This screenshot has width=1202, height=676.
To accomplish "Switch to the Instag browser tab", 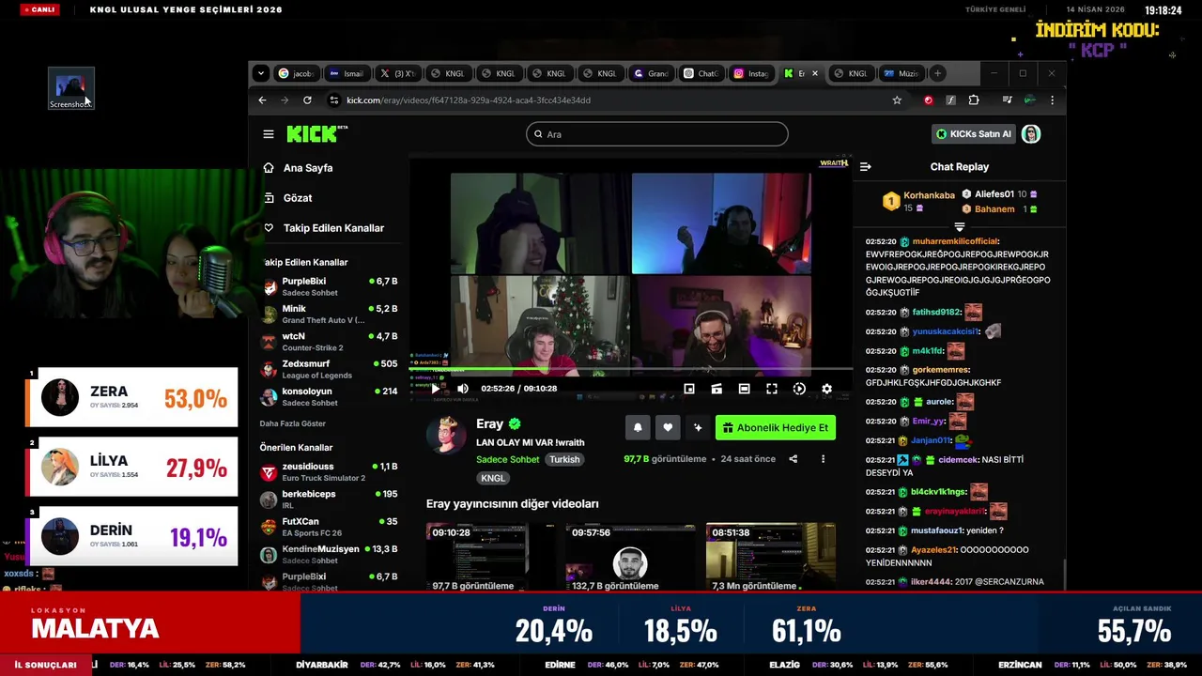I will click(x=752, y=73).
